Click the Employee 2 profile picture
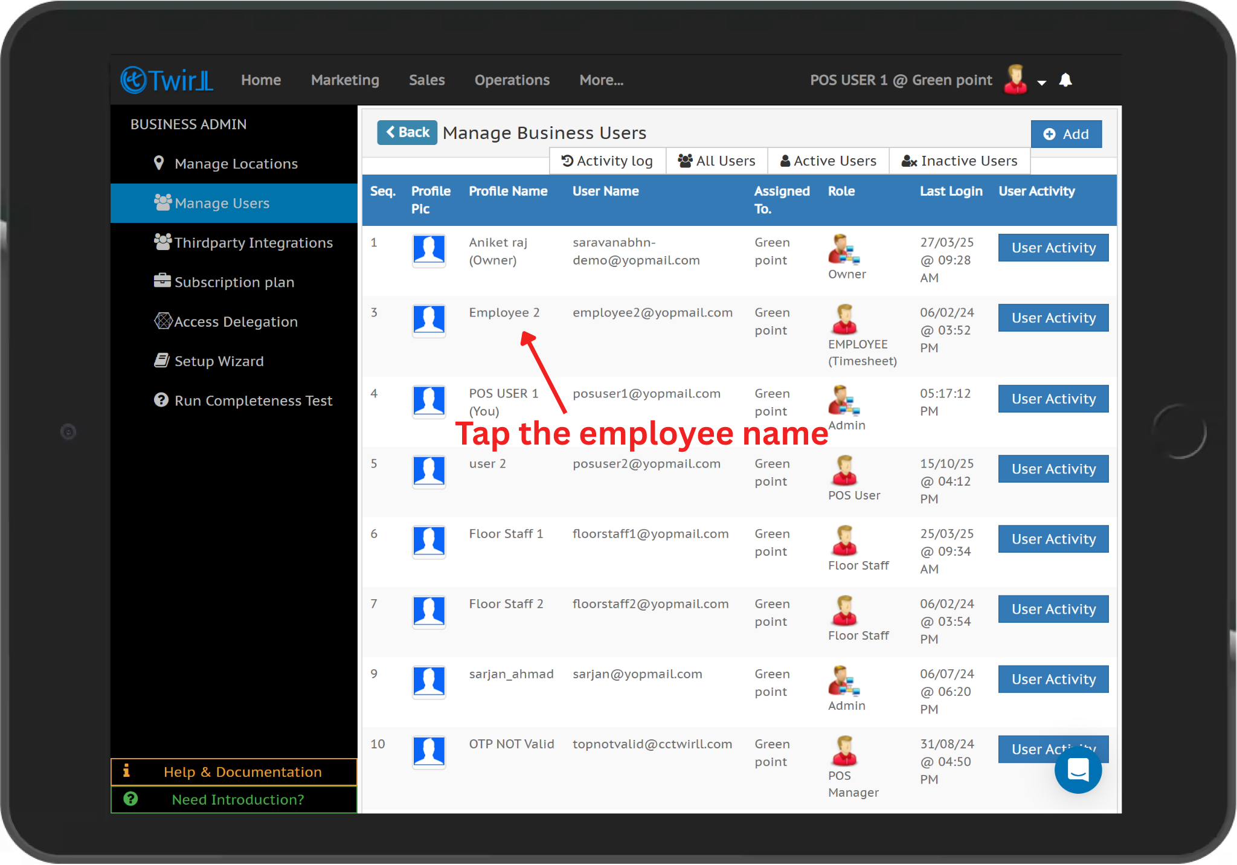Image resolution: width=1237 pixels, height=865 pixels. click(429, 320)
